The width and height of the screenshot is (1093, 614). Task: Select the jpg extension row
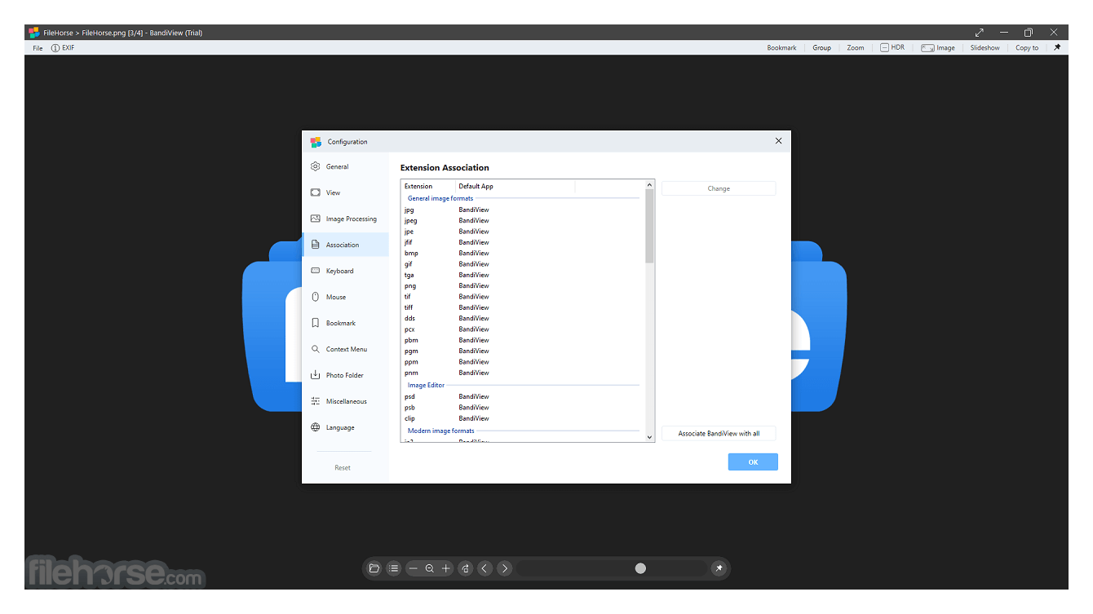[522, 210]
